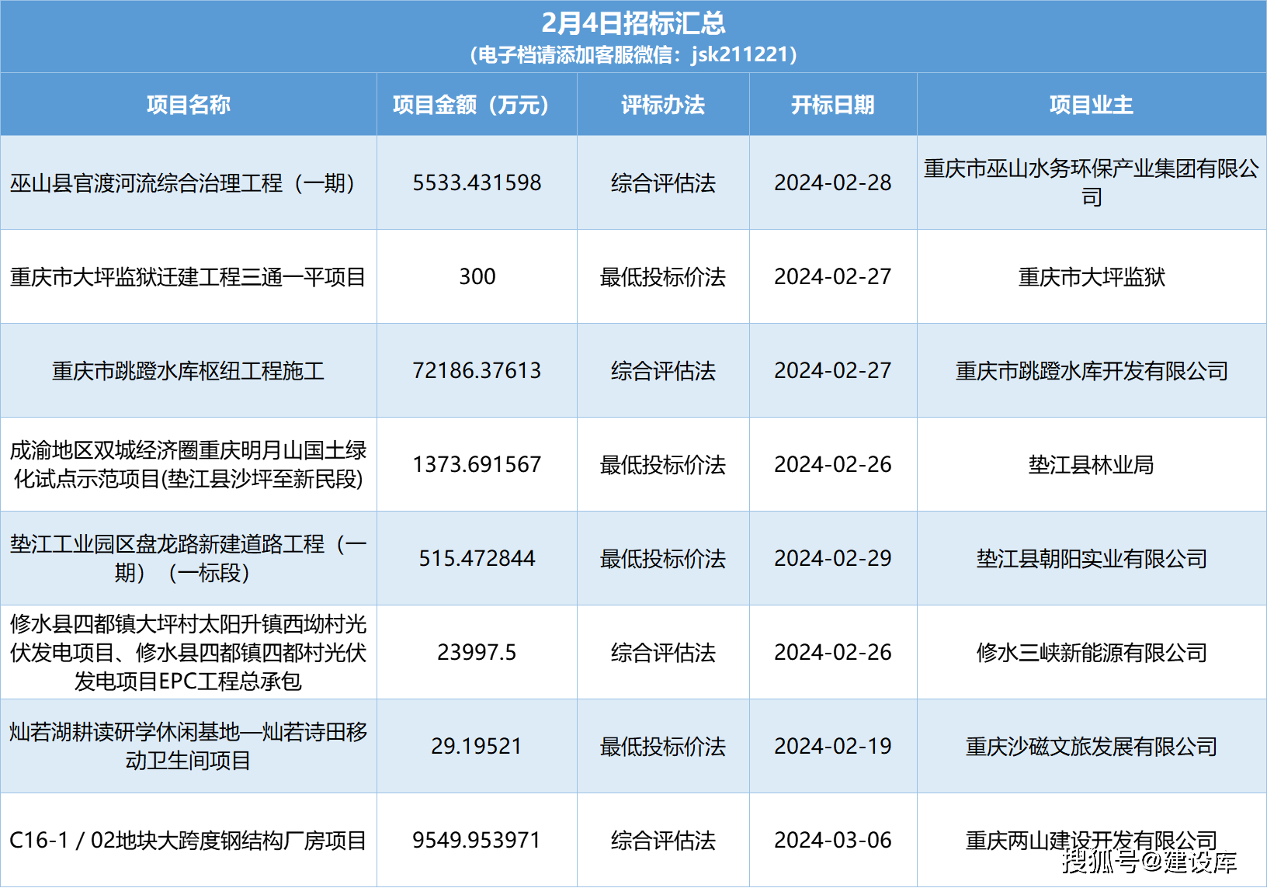Image resolution: width=1267 pixels, height=888 pixels.
Task: Click owner '修水三峡新能源有限公司'
Action: coord(1092,653)
